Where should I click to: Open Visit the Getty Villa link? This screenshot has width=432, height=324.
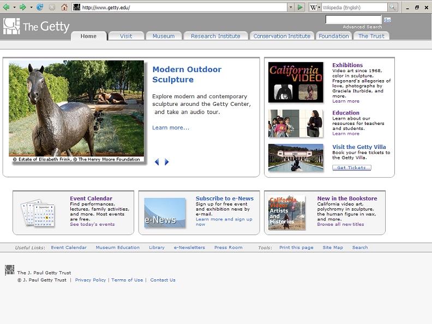pos(359,147)
